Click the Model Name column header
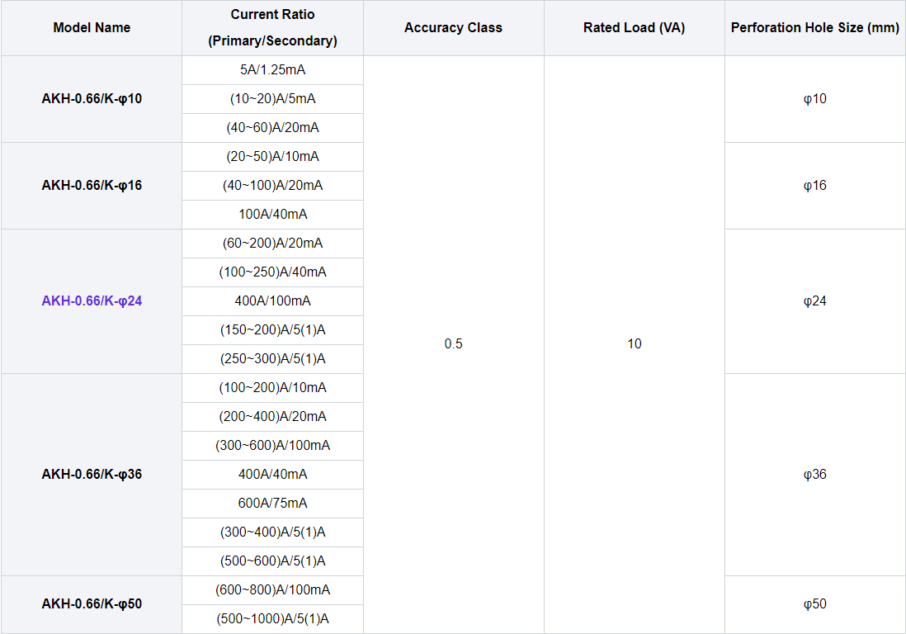906x634 pixels. click(91, 27)
